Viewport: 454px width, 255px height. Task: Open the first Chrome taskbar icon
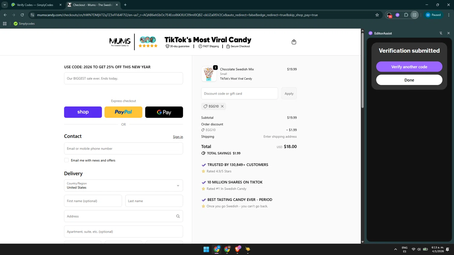217,249
